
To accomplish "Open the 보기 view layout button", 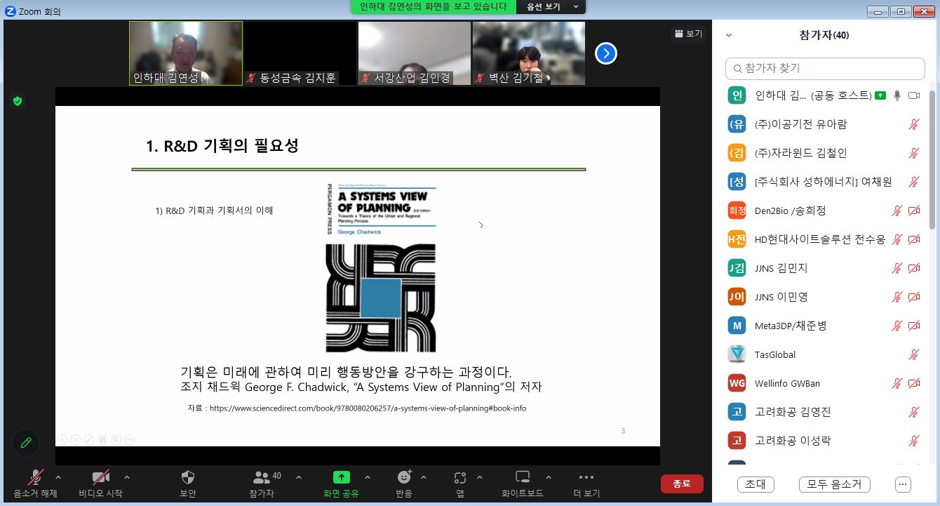I will tap(687, 34).
